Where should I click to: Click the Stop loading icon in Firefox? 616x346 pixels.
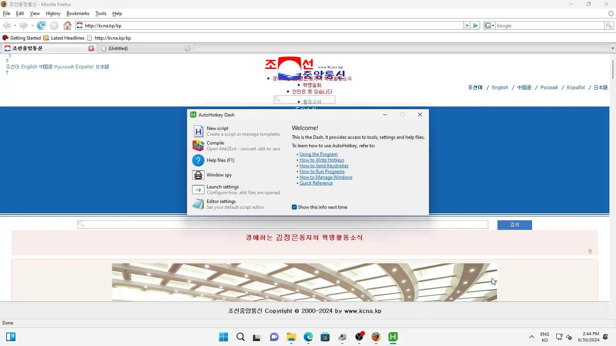(x=54, y=26)
